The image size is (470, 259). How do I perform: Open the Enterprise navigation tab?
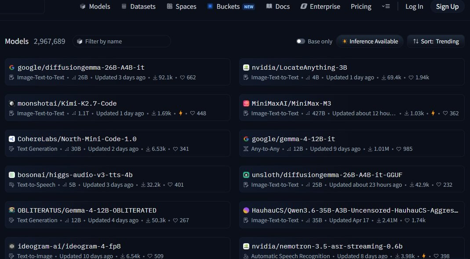pos(320,6)
